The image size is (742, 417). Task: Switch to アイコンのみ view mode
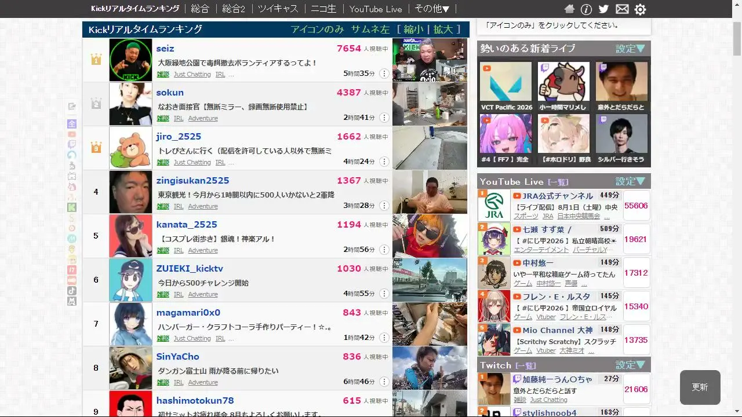pyautogui.click(x=317, y=30)
